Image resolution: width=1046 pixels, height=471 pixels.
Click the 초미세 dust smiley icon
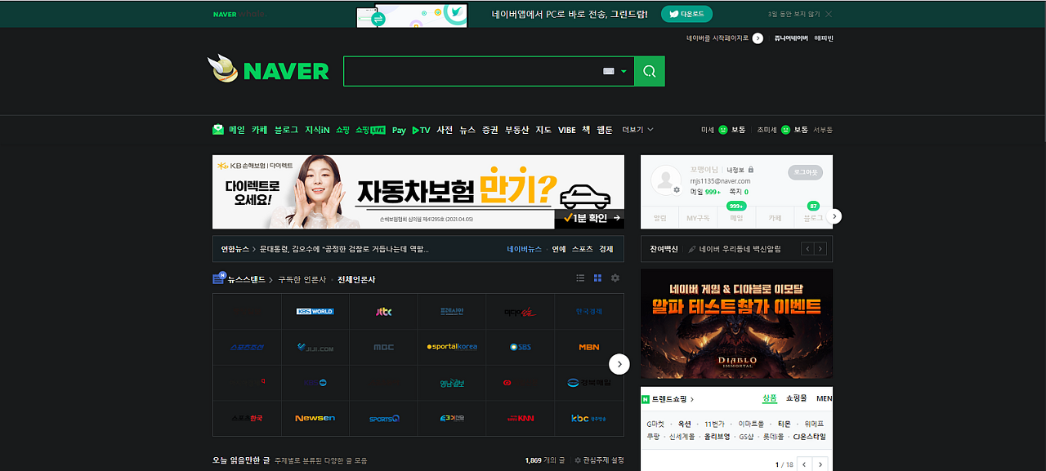tap(785, 130)
